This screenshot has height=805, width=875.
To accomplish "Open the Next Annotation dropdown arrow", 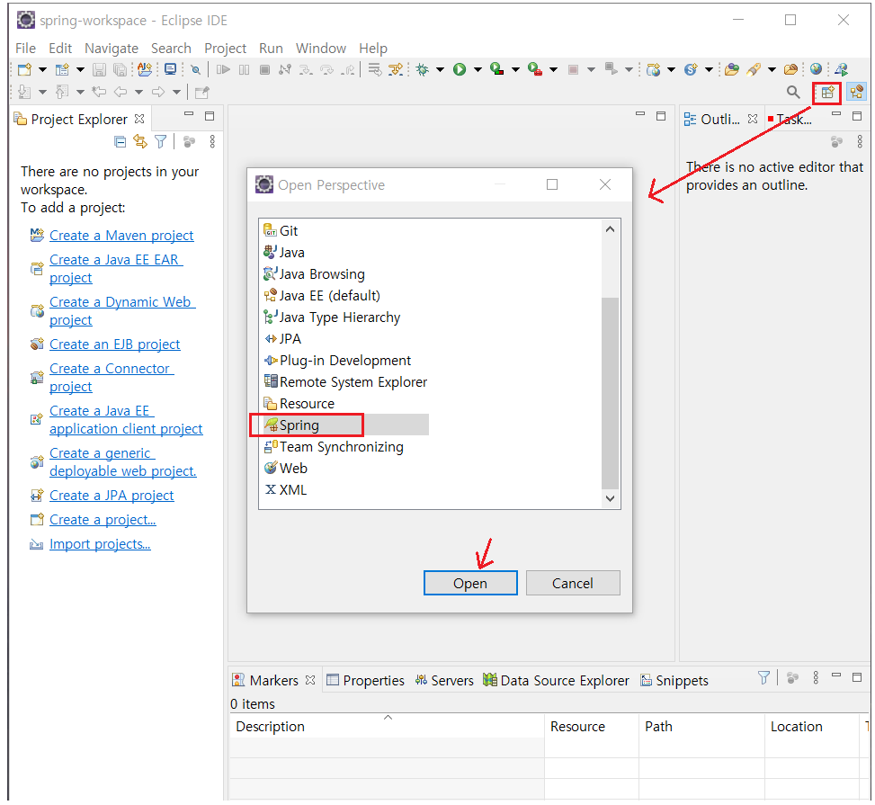I will [x=42, y=92].
